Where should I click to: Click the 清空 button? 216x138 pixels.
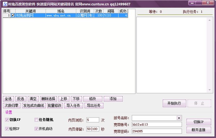coord(33,99)
